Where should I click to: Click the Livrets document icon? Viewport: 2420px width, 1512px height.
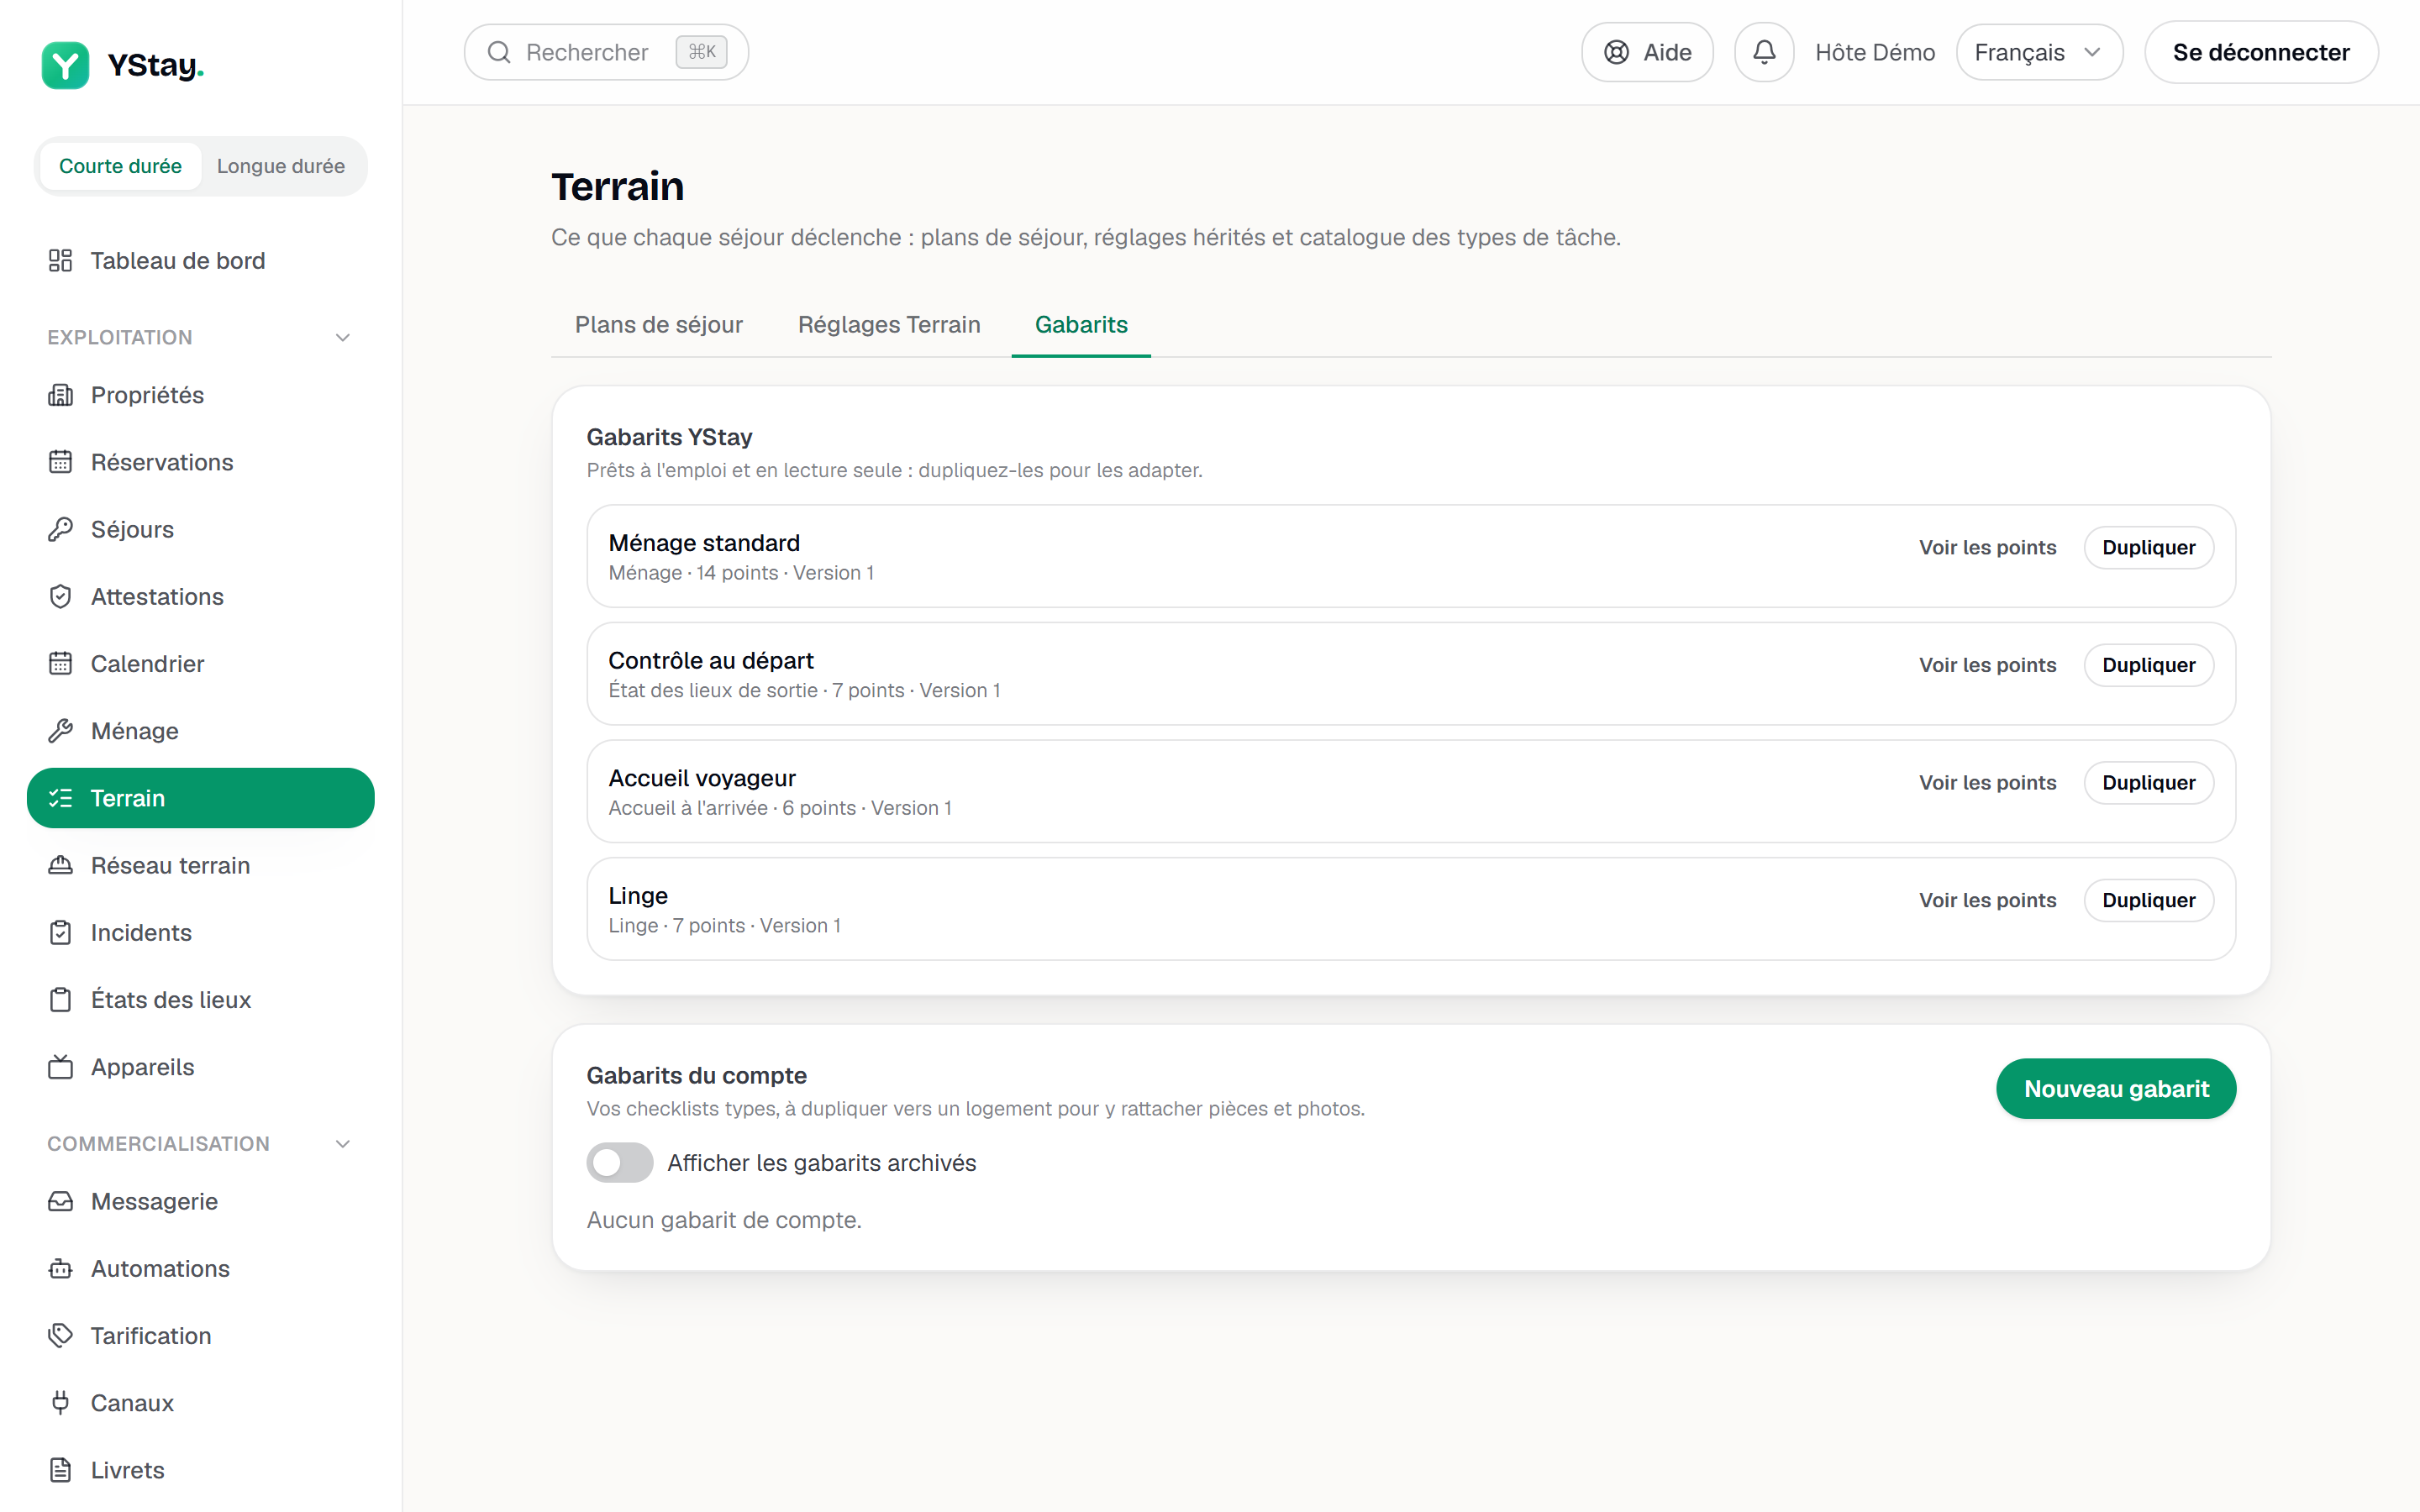click(60, 1470)
